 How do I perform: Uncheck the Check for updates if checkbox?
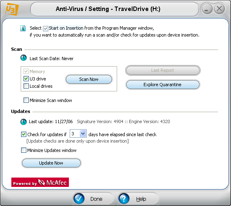(x=24, y=134)
